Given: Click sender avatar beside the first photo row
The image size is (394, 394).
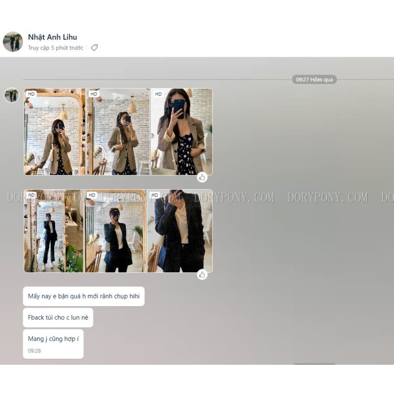Looking at the screenshot, I should 12,95.
